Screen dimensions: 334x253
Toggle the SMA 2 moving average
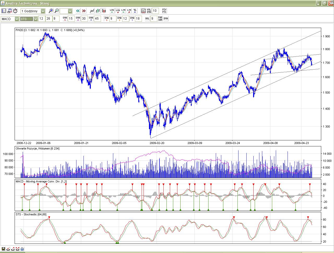click(x=78, y=19)
